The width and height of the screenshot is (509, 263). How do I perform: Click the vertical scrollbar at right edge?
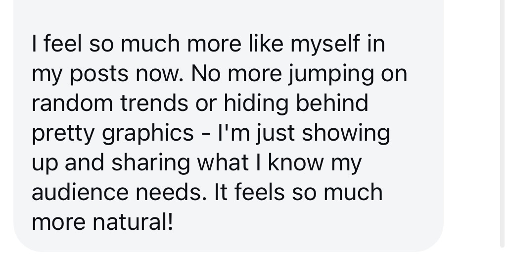tap(504, 123)
